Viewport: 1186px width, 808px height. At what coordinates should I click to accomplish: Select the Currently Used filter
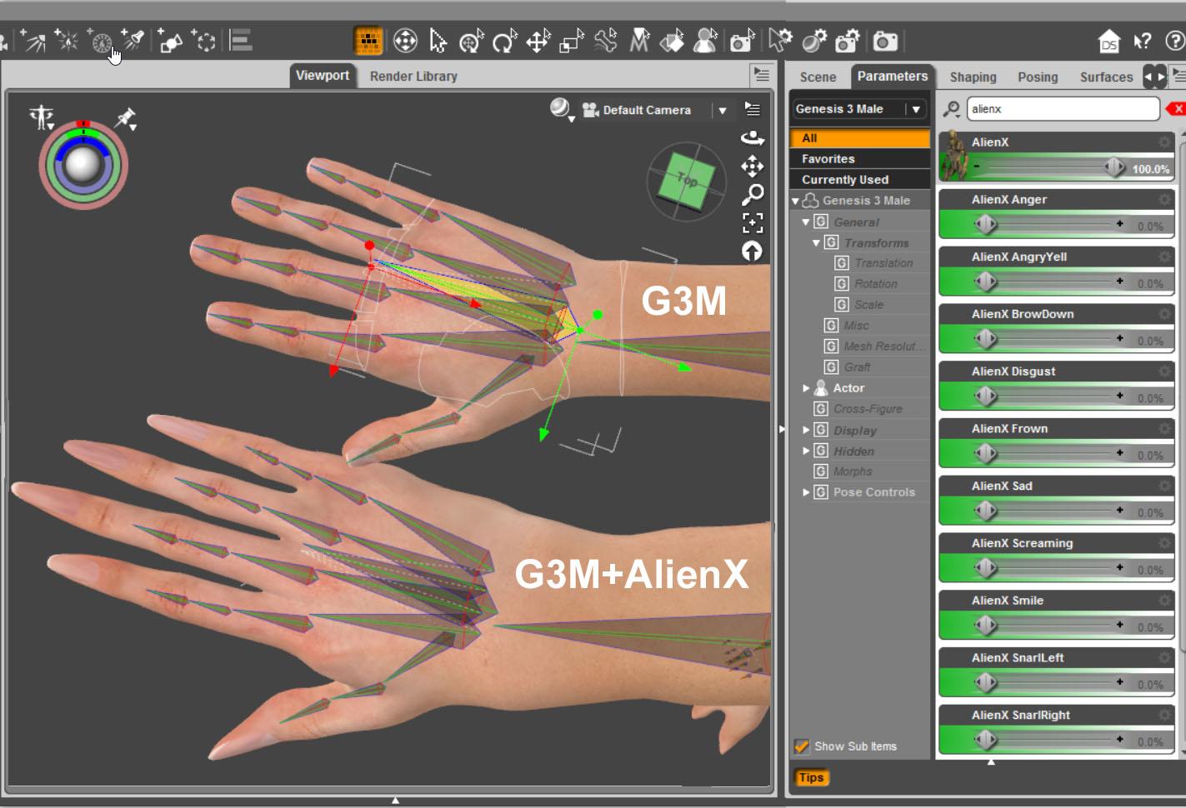(859, 180)
